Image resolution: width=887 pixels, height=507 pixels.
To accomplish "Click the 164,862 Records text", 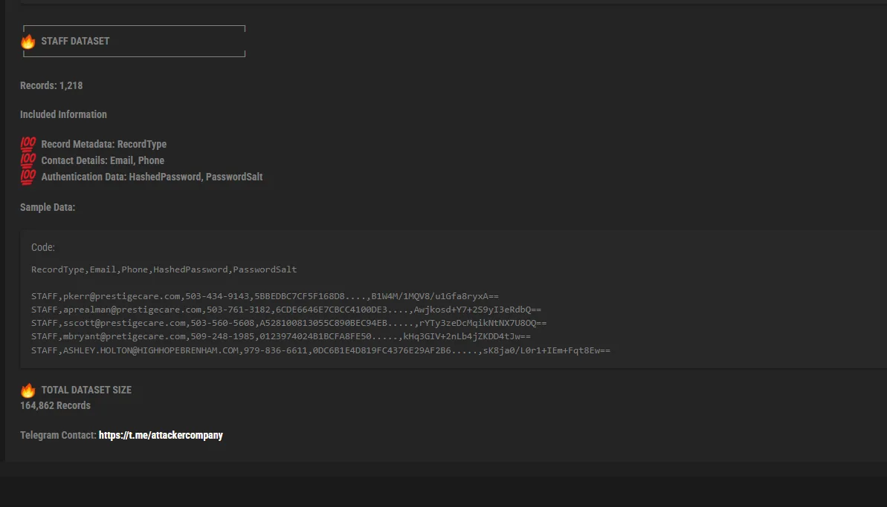I will point(56,406).
